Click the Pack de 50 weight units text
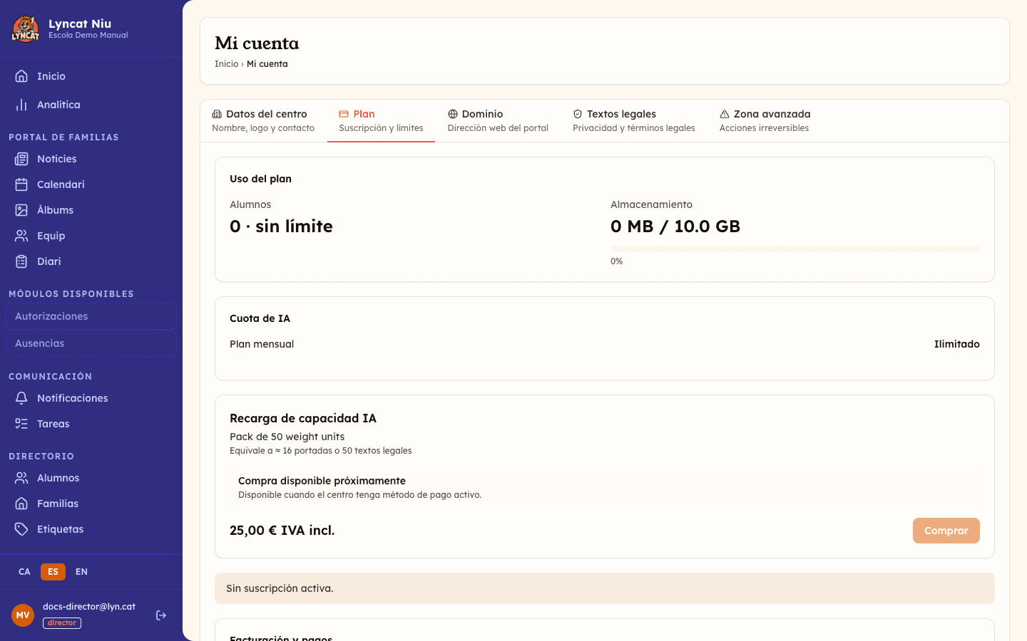 pyautogui.click(x=287, y=437)
